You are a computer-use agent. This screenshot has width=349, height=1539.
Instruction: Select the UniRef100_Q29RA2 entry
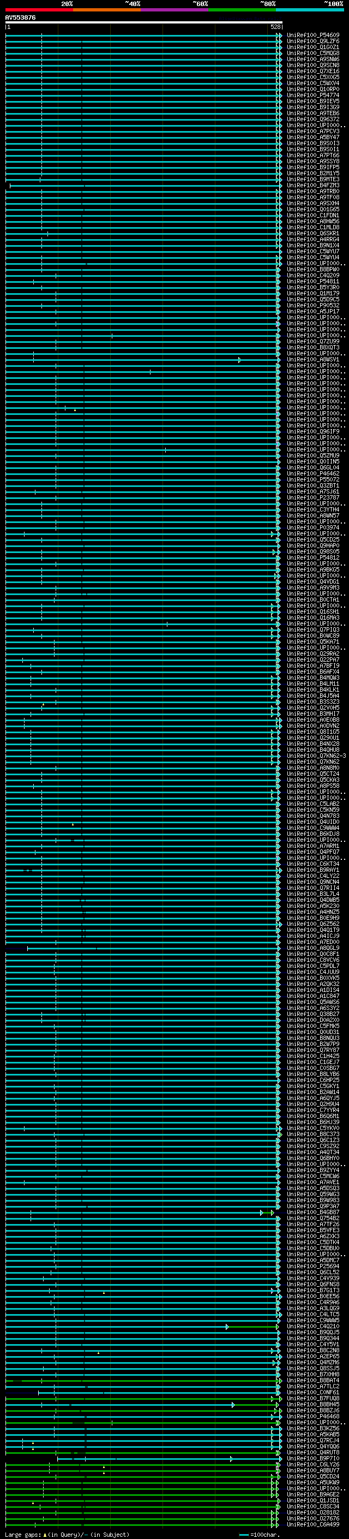[313, 653]
